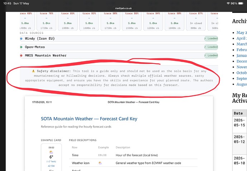The width and height of the screenshot is (247, 171).
Task: Click the Loaded badge for Open-Meteo
Action: click(211, 47)
